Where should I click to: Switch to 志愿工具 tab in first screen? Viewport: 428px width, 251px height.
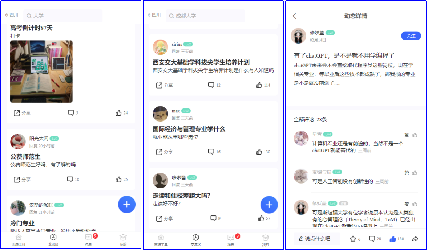tap(18, 240)
